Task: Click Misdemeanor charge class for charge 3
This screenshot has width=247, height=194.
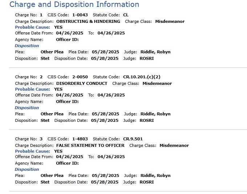Action: (x=174, y=145)
